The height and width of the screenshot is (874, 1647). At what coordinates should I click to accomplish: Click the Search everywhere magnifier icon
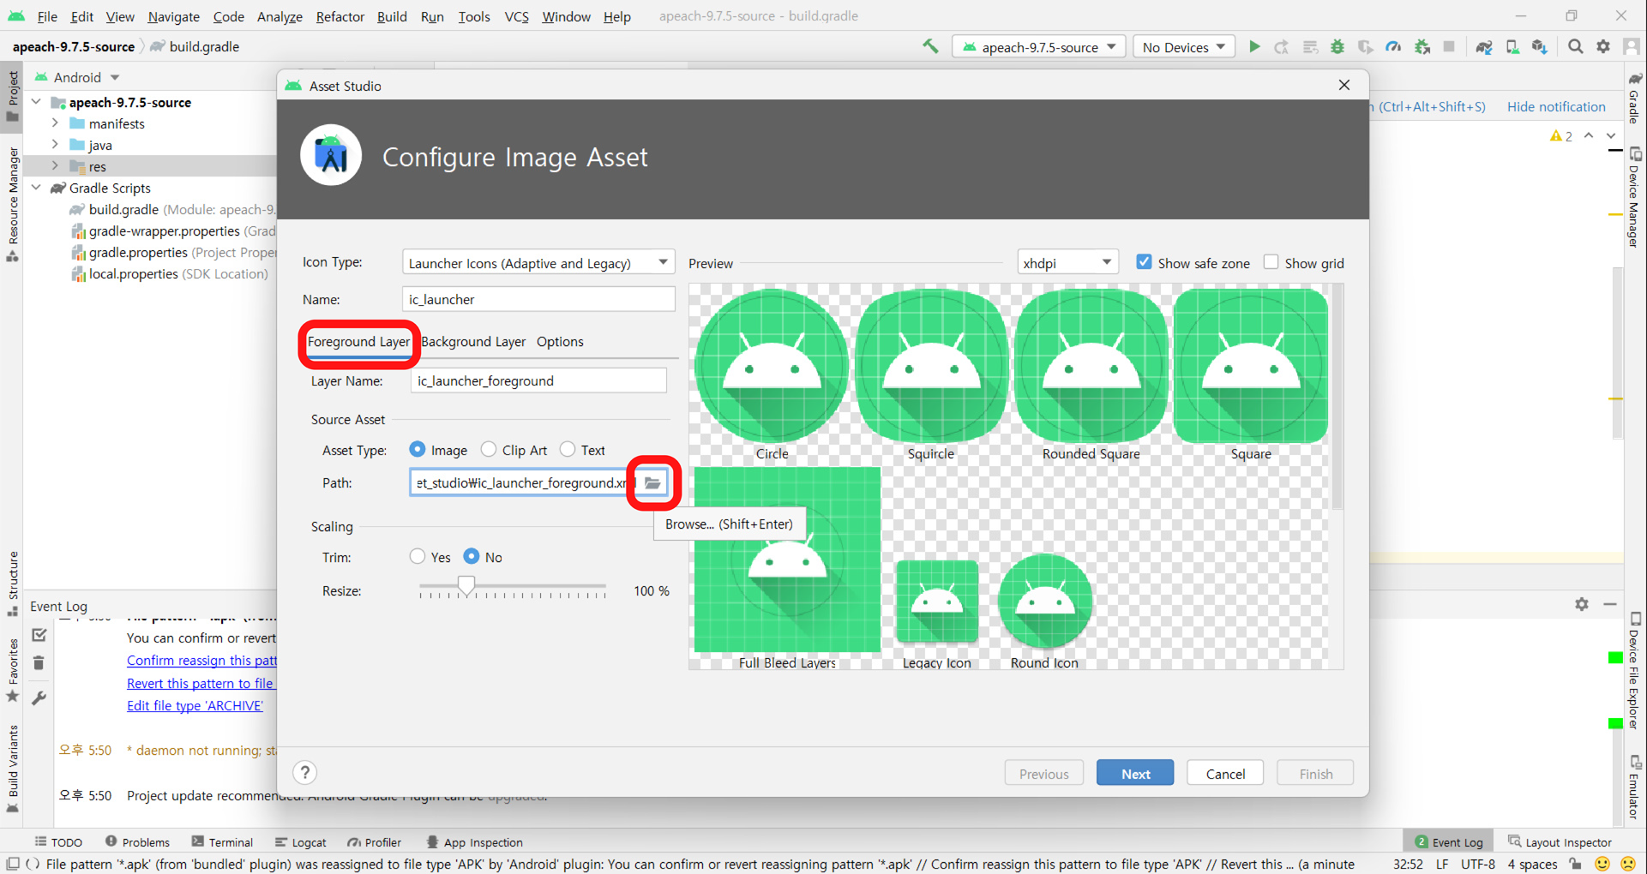point(1575,46)
